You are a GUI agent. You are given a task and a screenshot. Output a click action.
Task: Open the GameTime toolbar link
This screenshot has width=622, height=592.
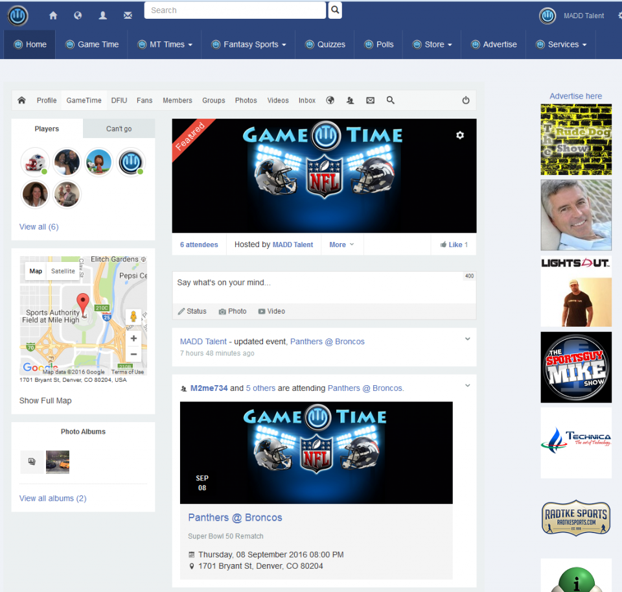pos(84,101)
